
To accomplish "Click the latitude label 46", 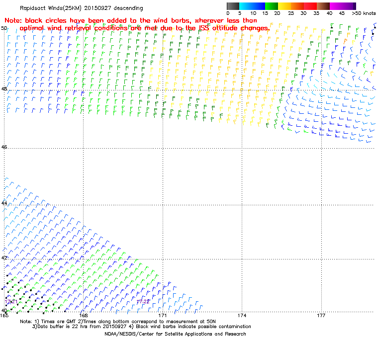I will 4,147.
